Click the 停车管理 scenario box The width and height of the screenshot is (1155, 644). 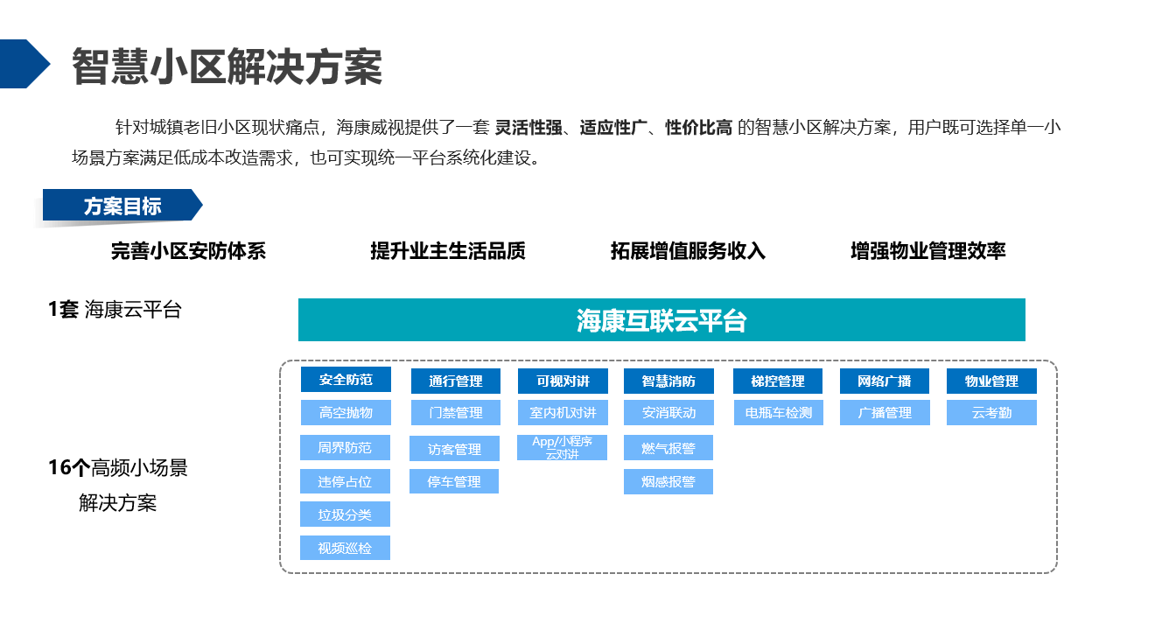click(455, 481)
